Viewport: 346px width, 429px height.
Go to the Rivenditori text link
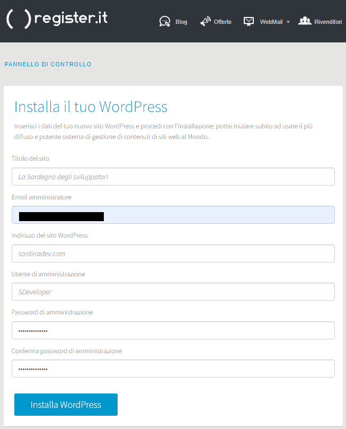coord(329,22)
